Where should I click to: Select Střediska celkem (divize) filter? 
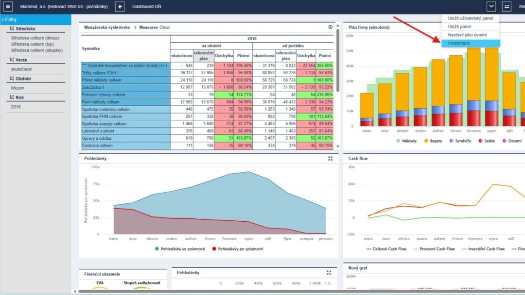pos(35,38)
